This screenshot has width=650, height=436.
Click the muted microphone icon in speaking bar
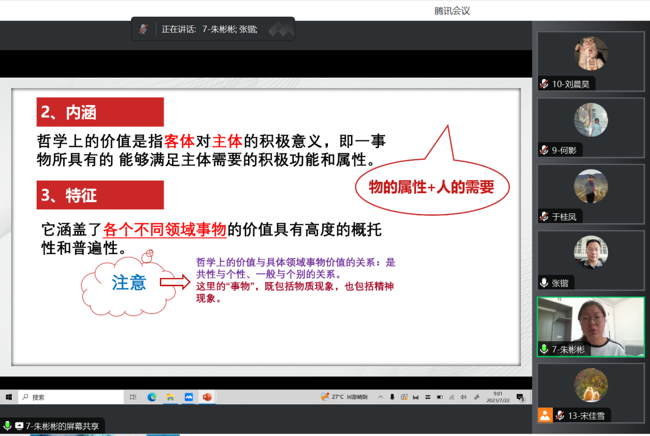coord(143,29)
